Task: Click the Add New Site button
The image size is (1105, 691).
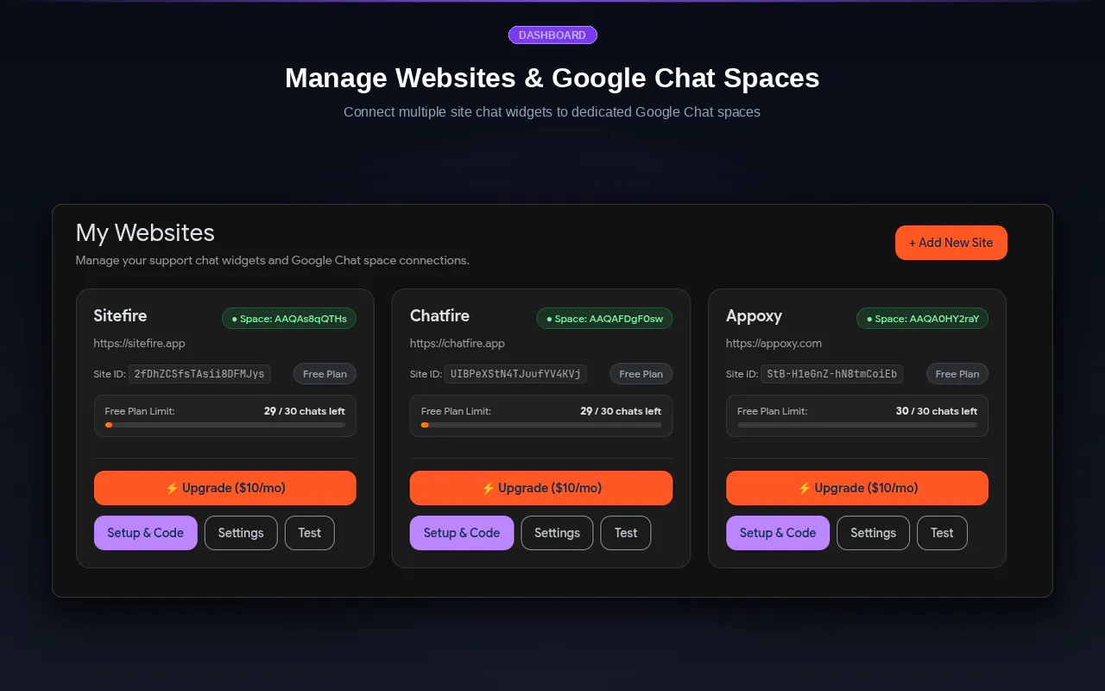Action: click(x=950, y=243)
